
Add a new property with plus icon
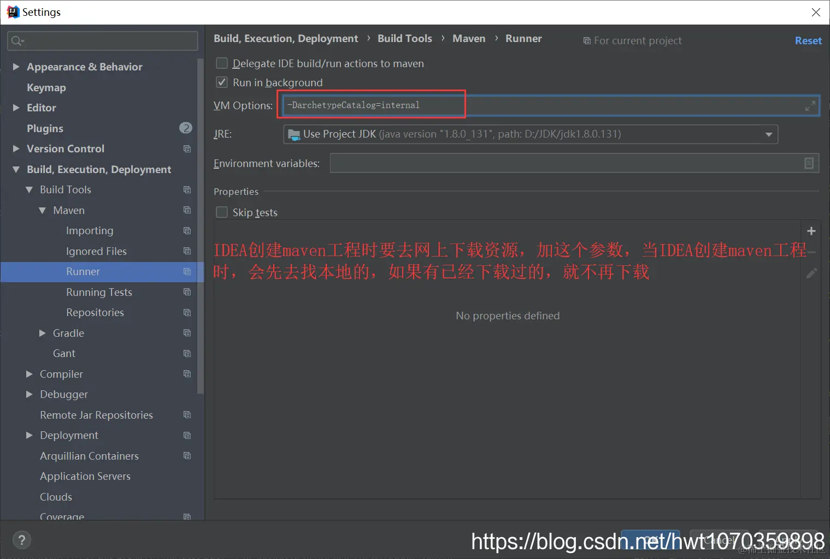[811, 231]
